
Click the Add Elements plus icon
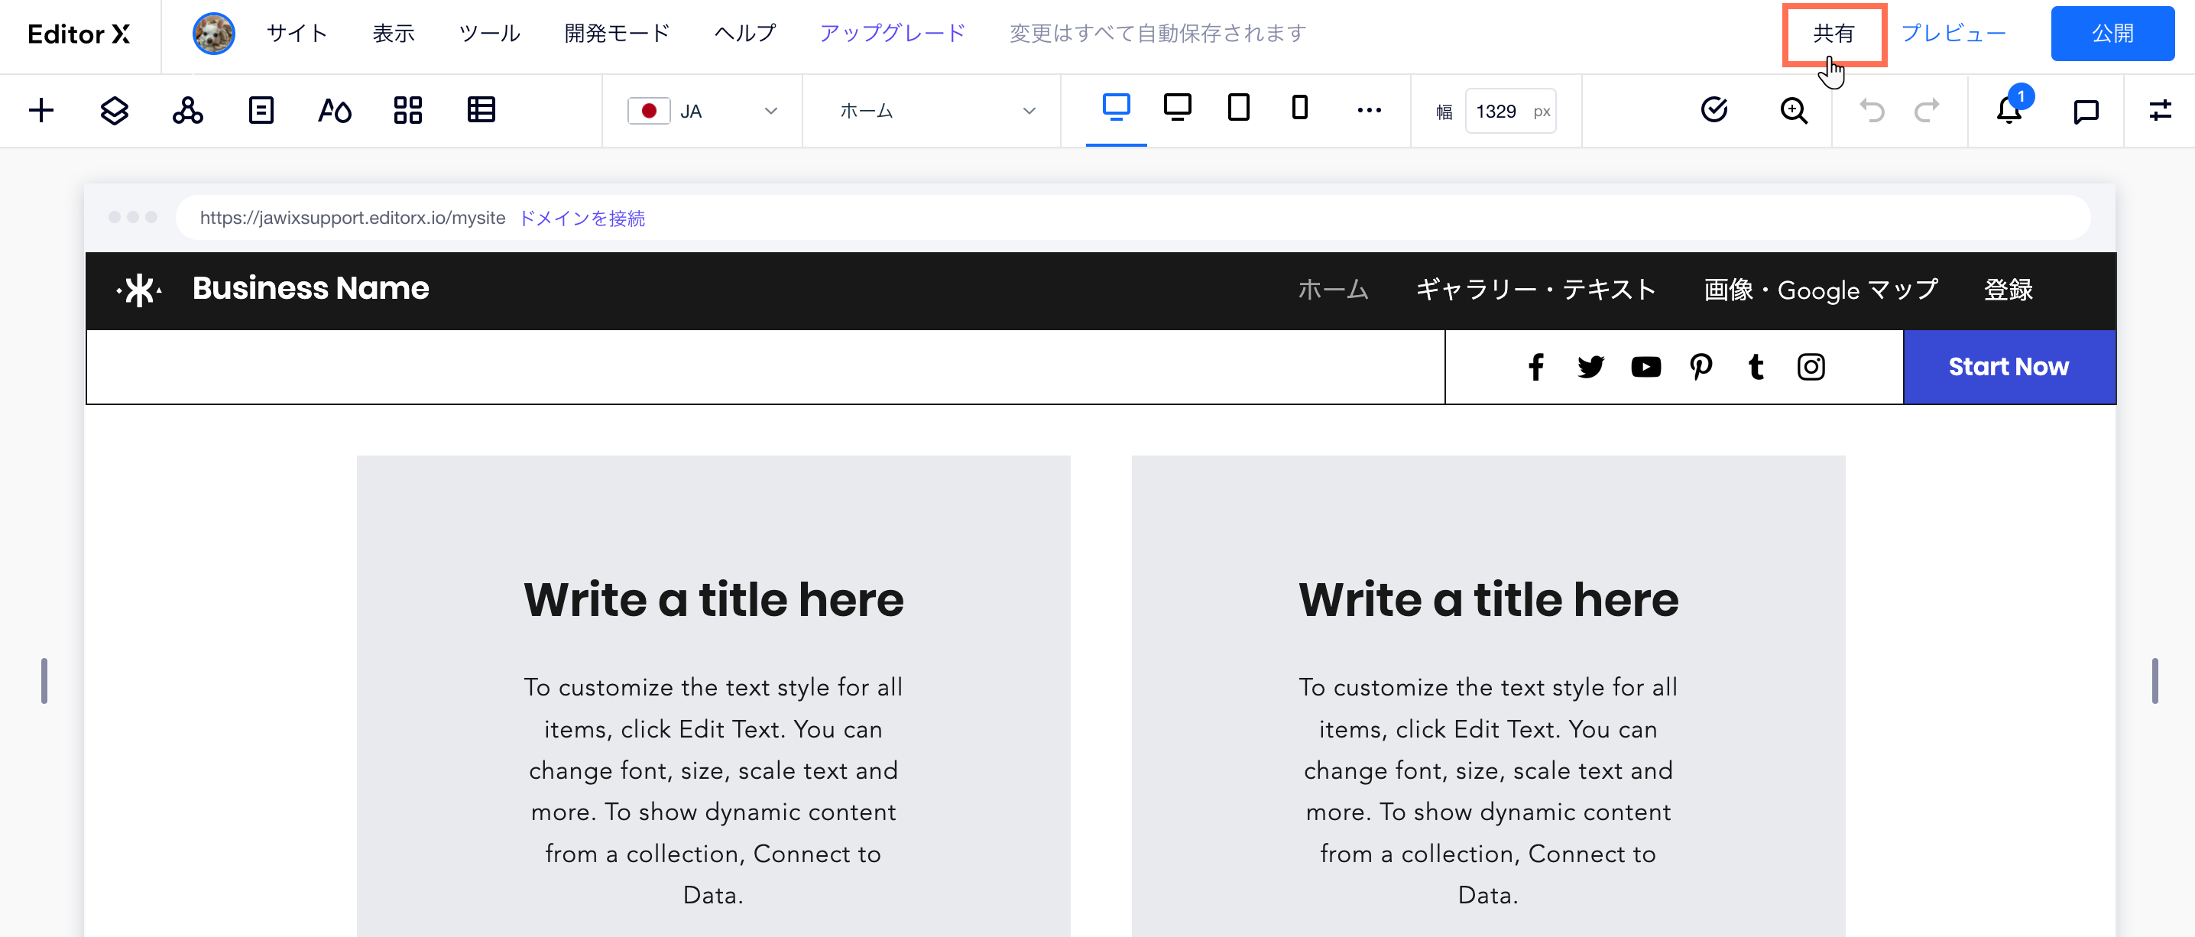click(x=41, y=111)
